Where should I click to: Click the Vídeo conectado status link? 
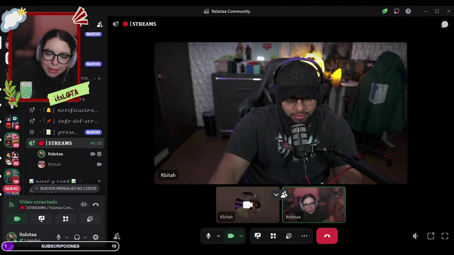[x=38, y=202]
